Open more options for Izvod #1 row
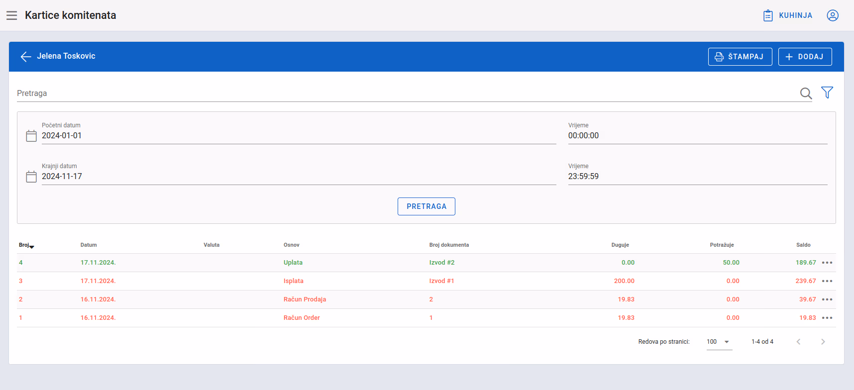The image size is (854, 390). coord(827,281)
